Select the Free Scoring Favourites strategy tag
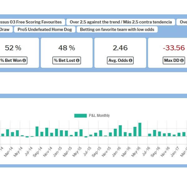The height and width of the screenshot is (169, 187). (32, 22)
